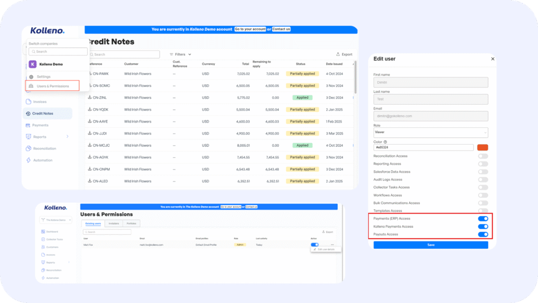
Task: Click three-dots menu in Matt Fox row
Action: pyautogui.click(x=332, y=245)
